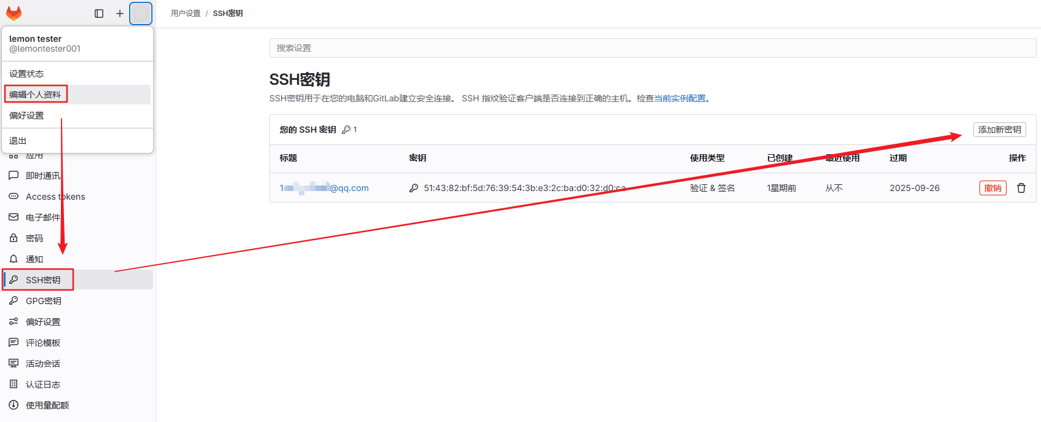
Task: Open the 当前实例配置 link
Action: 679,98
